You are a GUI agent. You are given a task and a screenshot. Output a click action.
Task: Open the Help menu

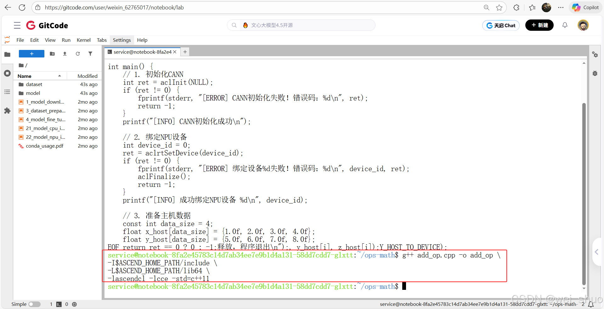142,40
